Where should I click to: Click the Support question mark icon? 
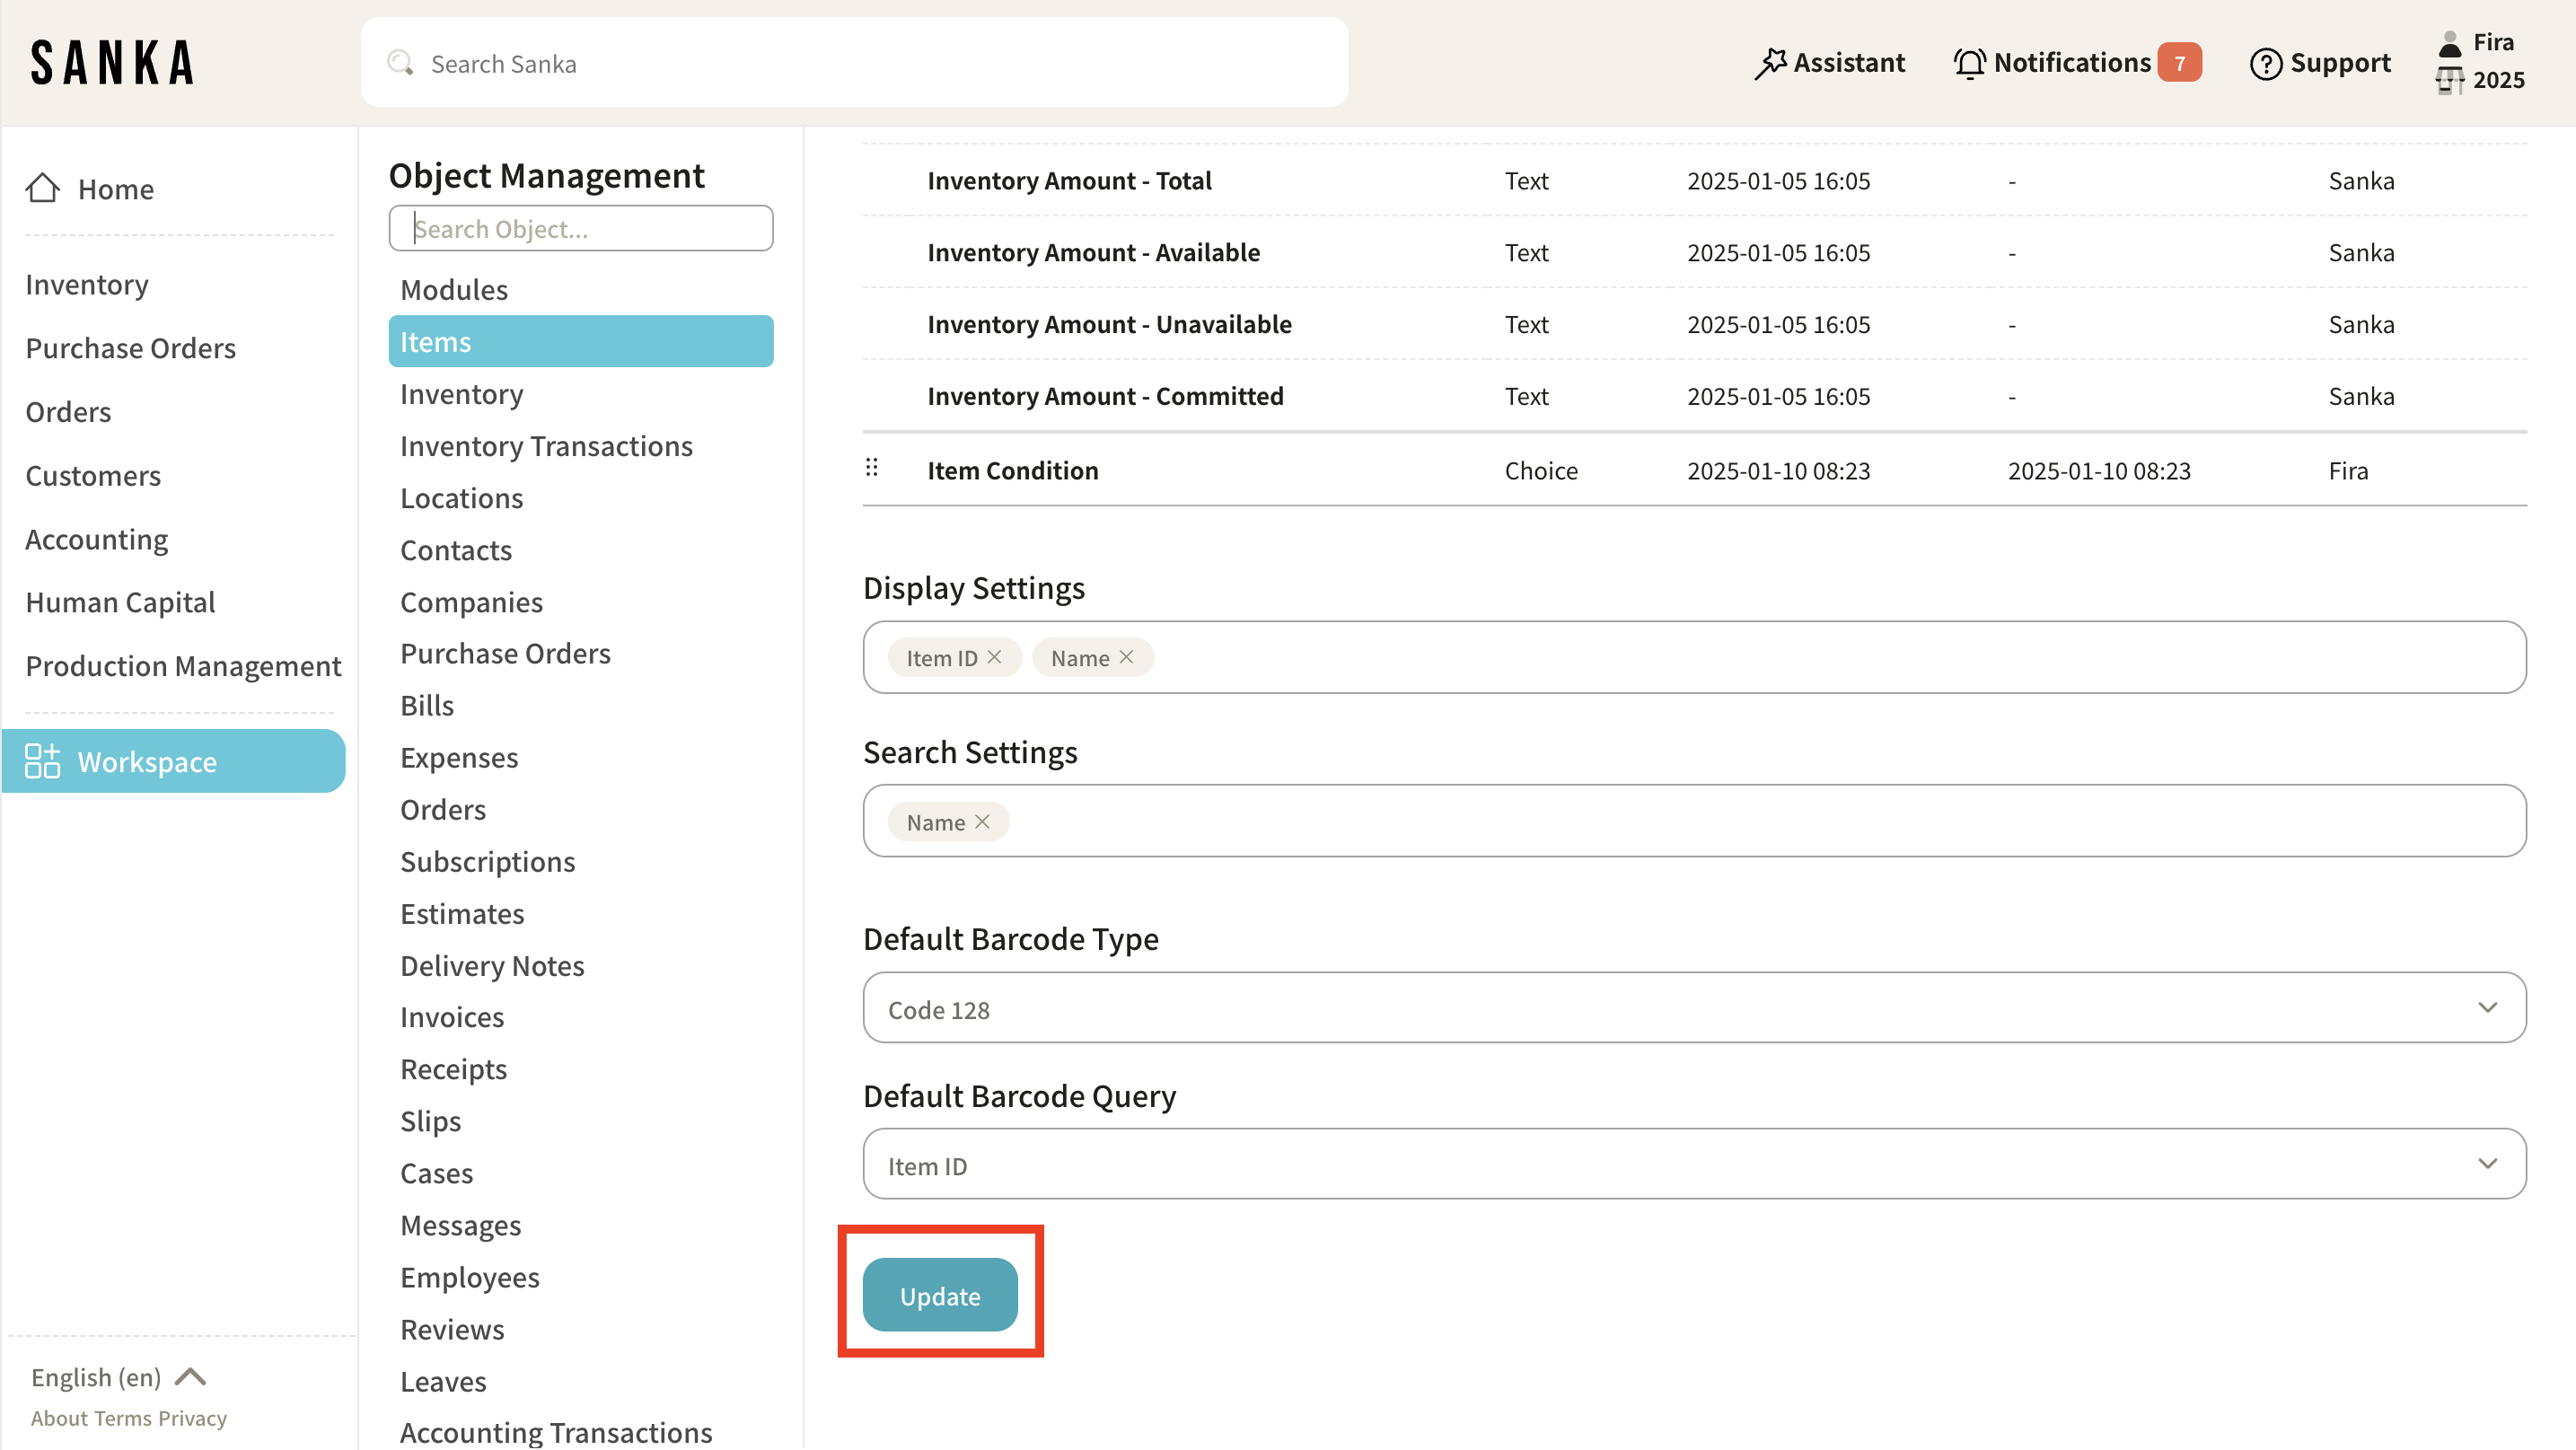click(2265, 63)
